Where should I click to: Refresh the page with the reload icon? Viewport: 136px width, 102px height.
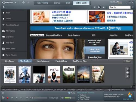point(99,7)
